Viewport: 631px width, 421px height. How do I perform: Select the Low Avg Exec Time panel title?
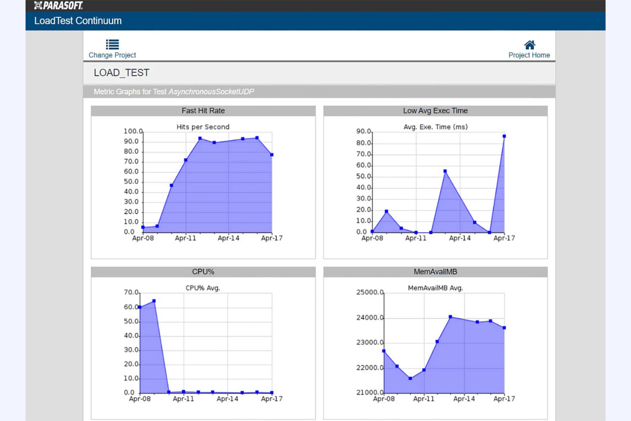pos(435,110)
